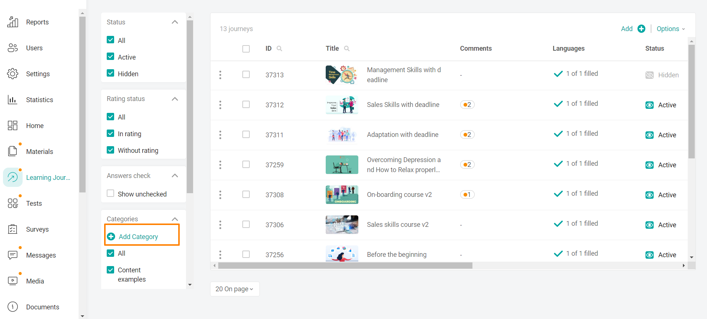The image size is (707, 319).
Task: Click the sidebar scroll down arrow
Action: tap(82, 316)
